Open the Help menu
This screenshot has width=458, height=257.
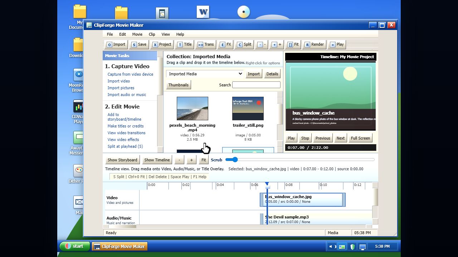(180, 34)
